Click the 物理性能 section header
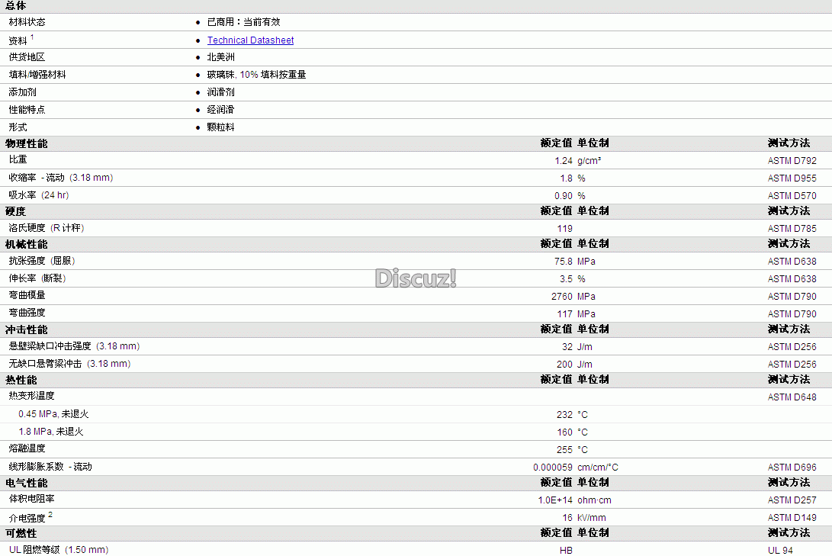Viewport: 832px width, 556px height. (27, 144)
